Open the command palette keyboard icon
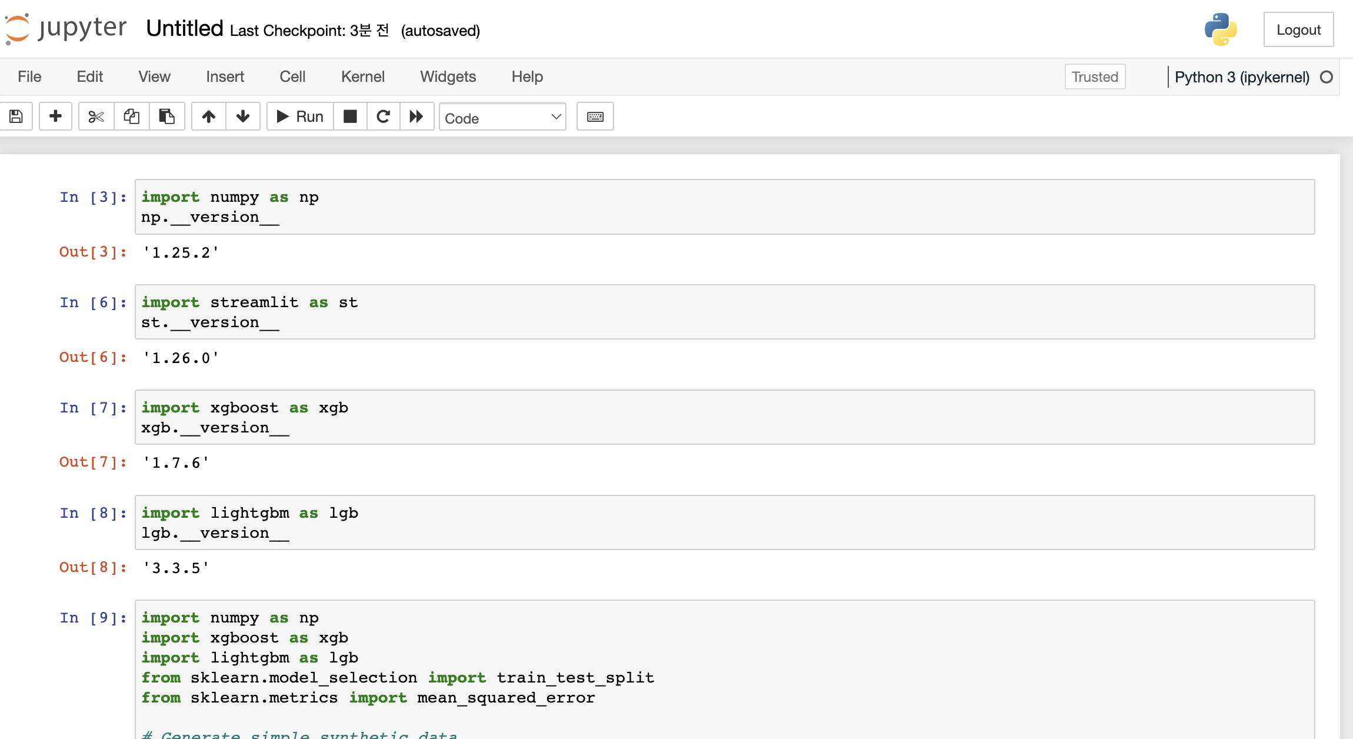The image size is (1353, 739). pos(595,116)
